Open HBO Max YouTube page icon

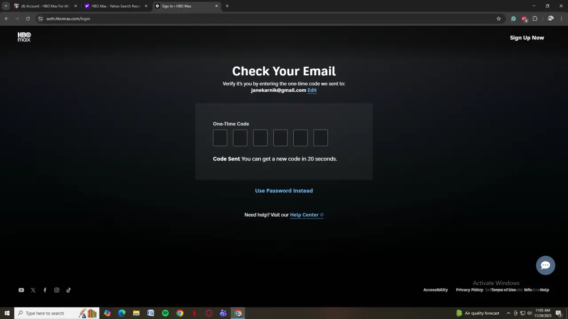(21, 290)
